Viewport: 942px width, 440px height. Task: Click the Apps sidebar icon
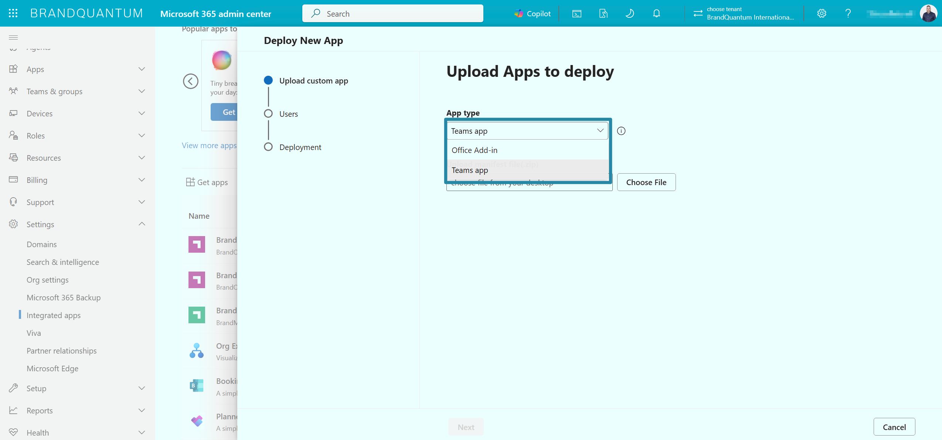pos(13,69)
